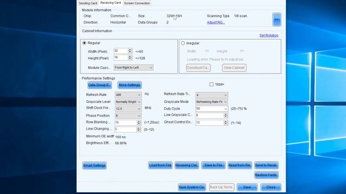Adjust the Ghost Control spinner arrows

click(x=226, y=122)
